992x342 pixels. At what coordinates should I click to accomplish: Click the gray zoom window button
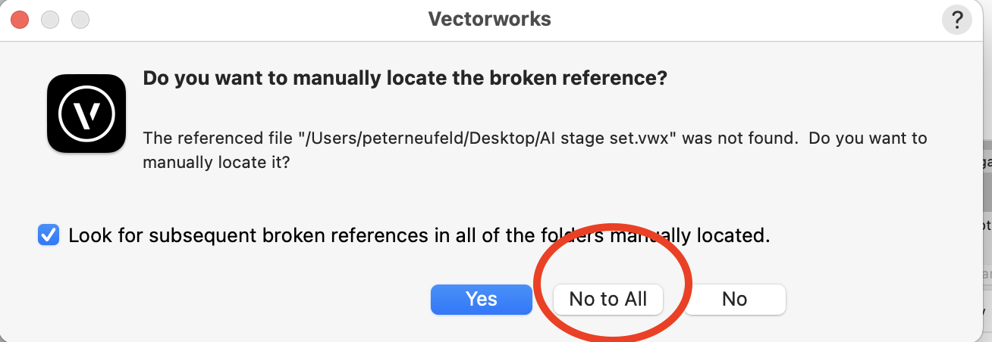80,20
